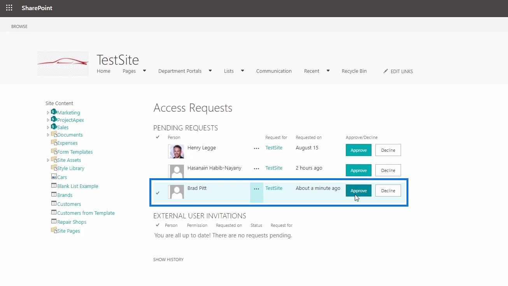This screenshot has height=286, width=508.
Task: Open the ellipsis menu for Henry Legge
Action: tap(256, 148)
